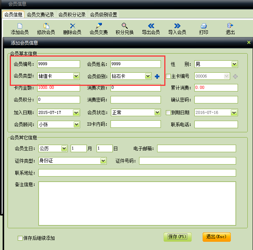Click the birthday 月 input field
The height and width of the screenshot is (250, 253).
point(79,148)
